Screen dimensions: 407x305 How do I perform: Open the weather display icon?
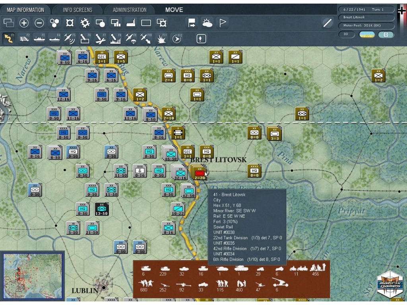coord(207,23)
